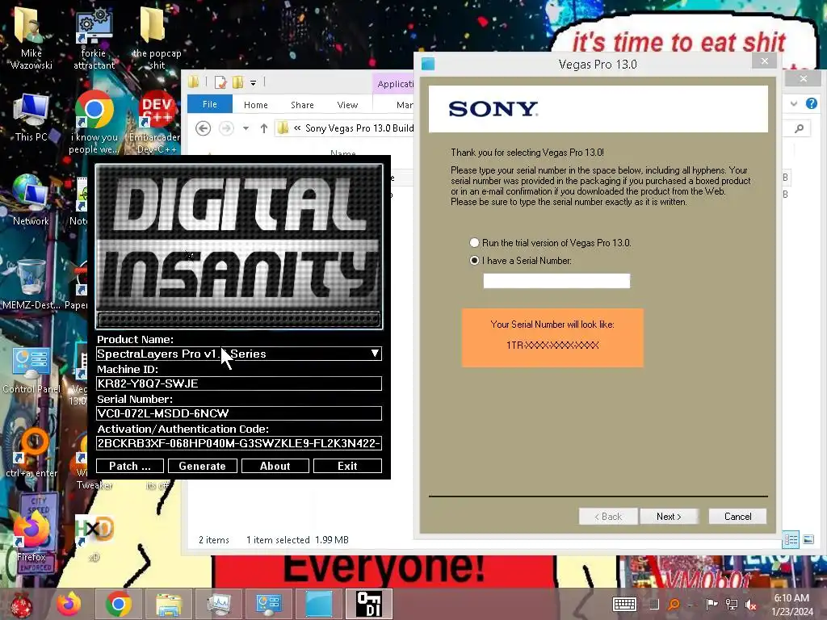Open 'the popcap shit' desktop folder
Image resolution: width=827 pixels, height=620 pixels.
click(x=157, y=39)
